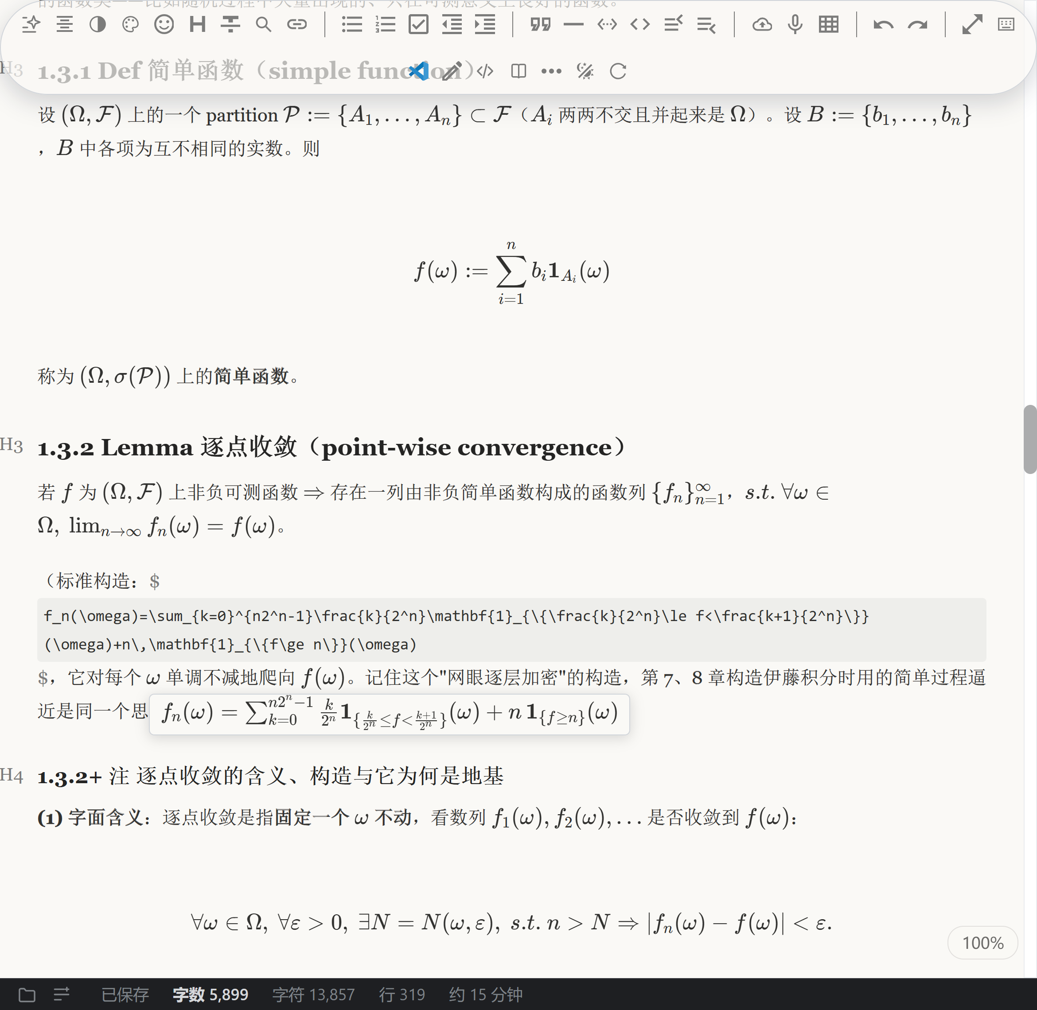This screenshot has height=1010, width=1037.
Task: Start voice input with the microphone icon
Action: (795, 24)
